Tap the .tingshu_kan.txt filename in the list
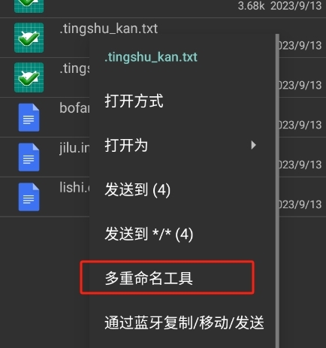 [109, 29]
